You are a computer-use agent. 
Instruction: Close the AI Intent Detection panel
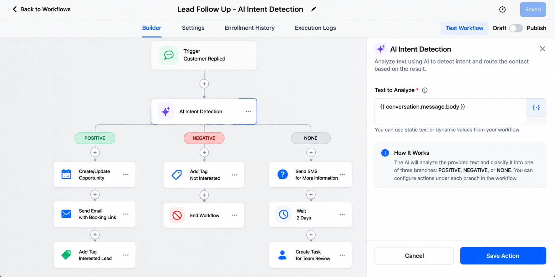tap(542, 49)
